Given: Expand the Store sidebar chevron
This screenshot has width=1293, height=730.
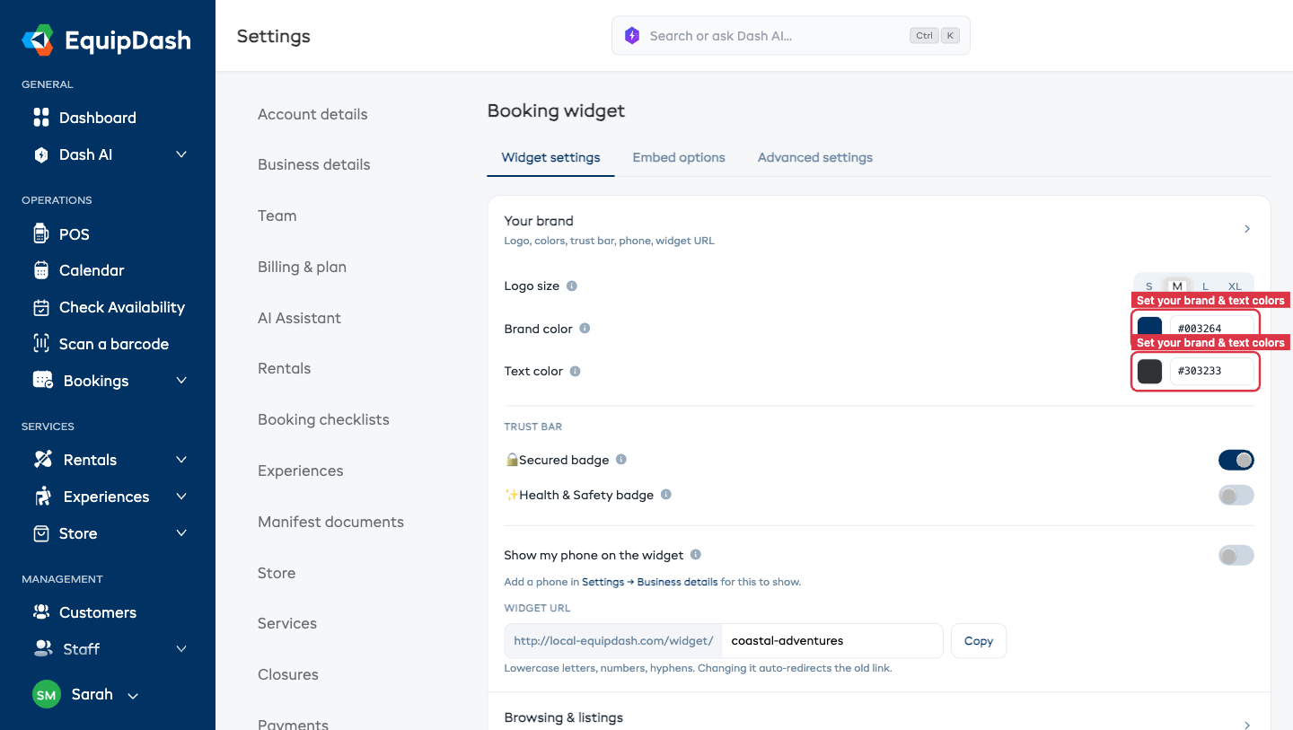Looking at the screenshot, I should (x=181, y=533).
